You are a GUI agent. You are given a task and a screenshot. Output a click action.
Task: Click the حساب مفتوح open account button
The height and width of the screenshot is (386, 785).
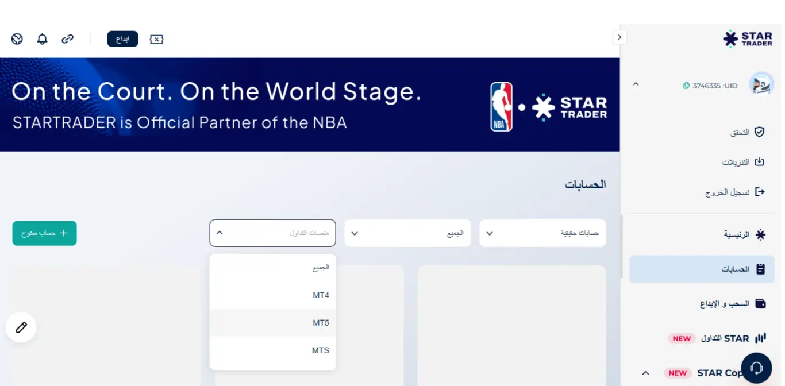click(44, 233)
